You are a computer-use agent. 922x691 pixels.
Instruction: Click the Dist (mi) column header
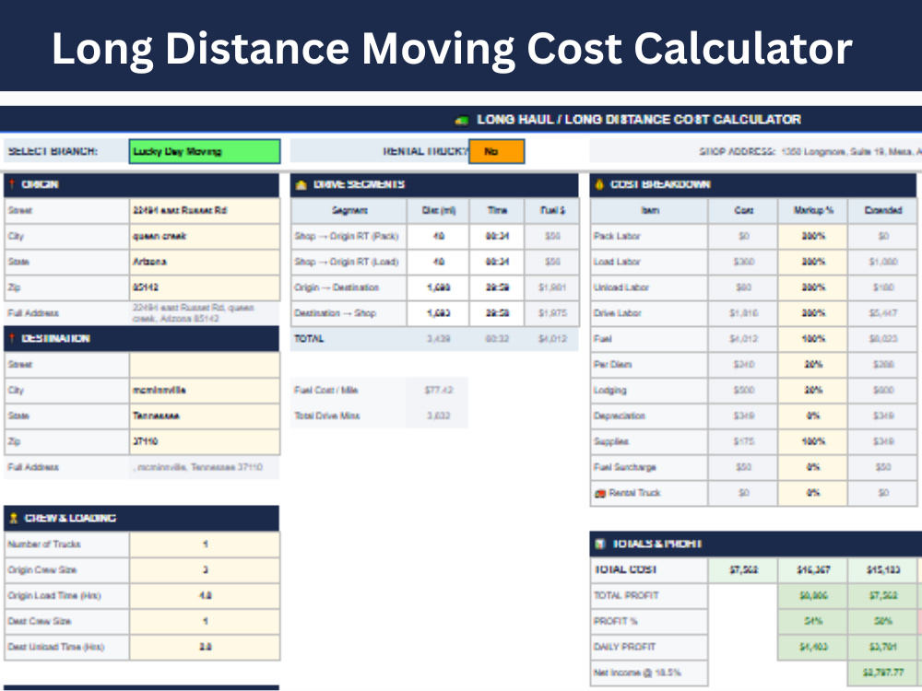click(439, 210)
